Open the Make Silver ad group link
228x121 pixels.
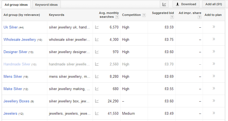pyautogui.click(x=13, y=89)
